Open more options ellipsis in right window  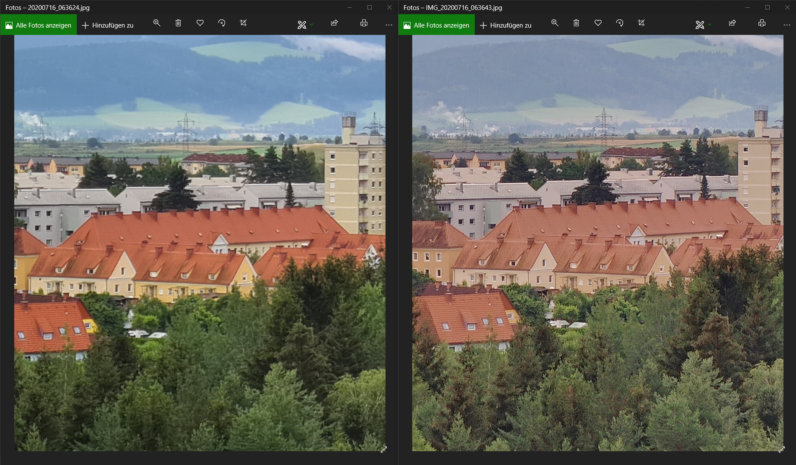pyautogui.click(x=787, y=25)
